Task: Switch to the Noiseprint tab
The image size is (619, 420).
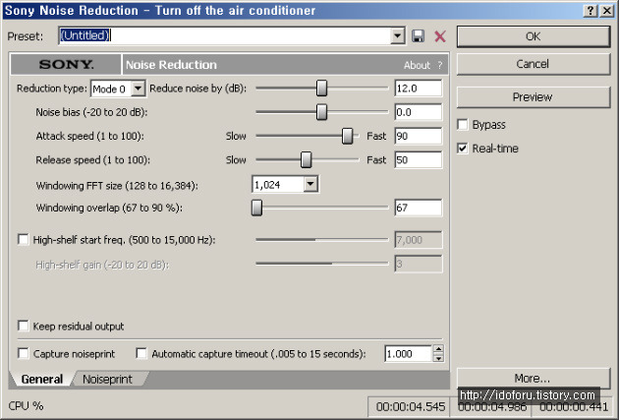Action: click(x=107, y=379)
